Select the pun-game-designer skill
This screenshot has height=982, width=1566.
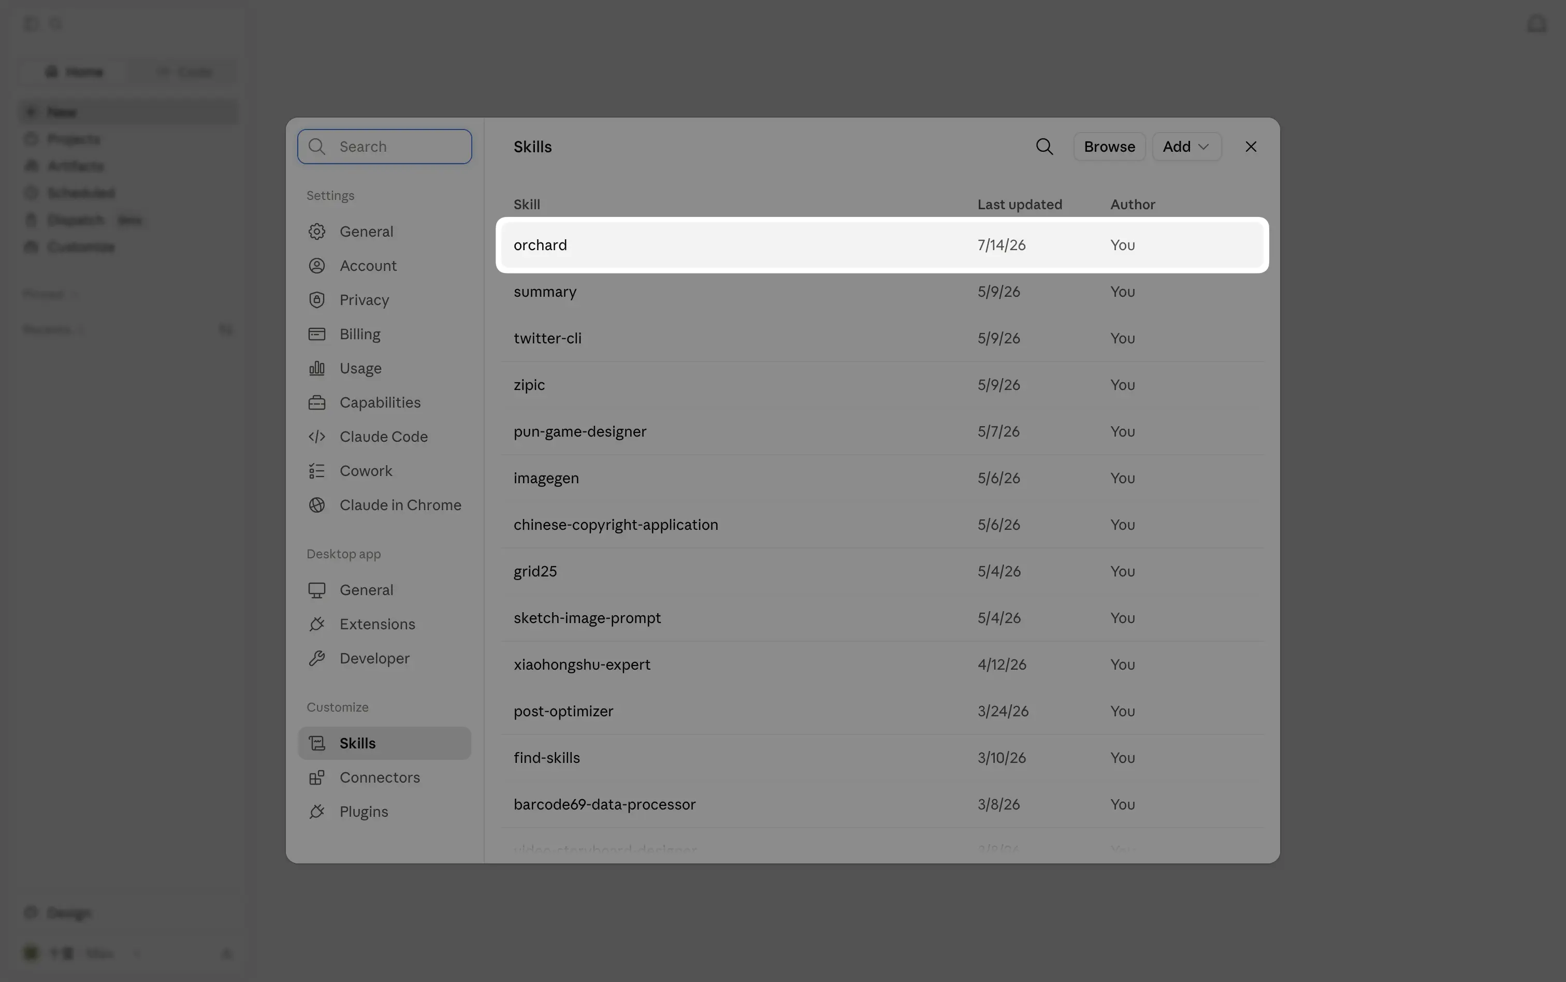[882, 431]
